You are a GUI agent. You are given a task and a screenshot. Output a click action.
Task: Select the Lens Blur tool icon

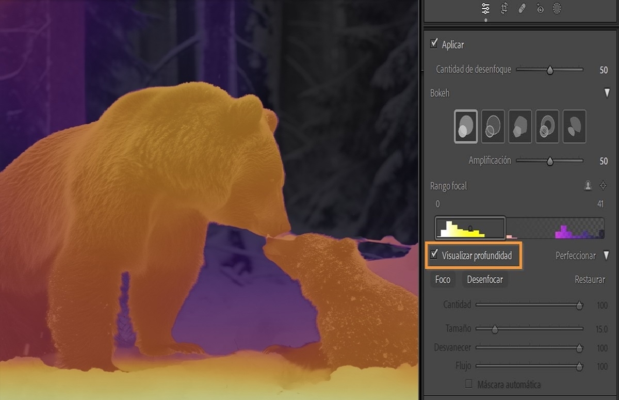click(x=540, y=8)
